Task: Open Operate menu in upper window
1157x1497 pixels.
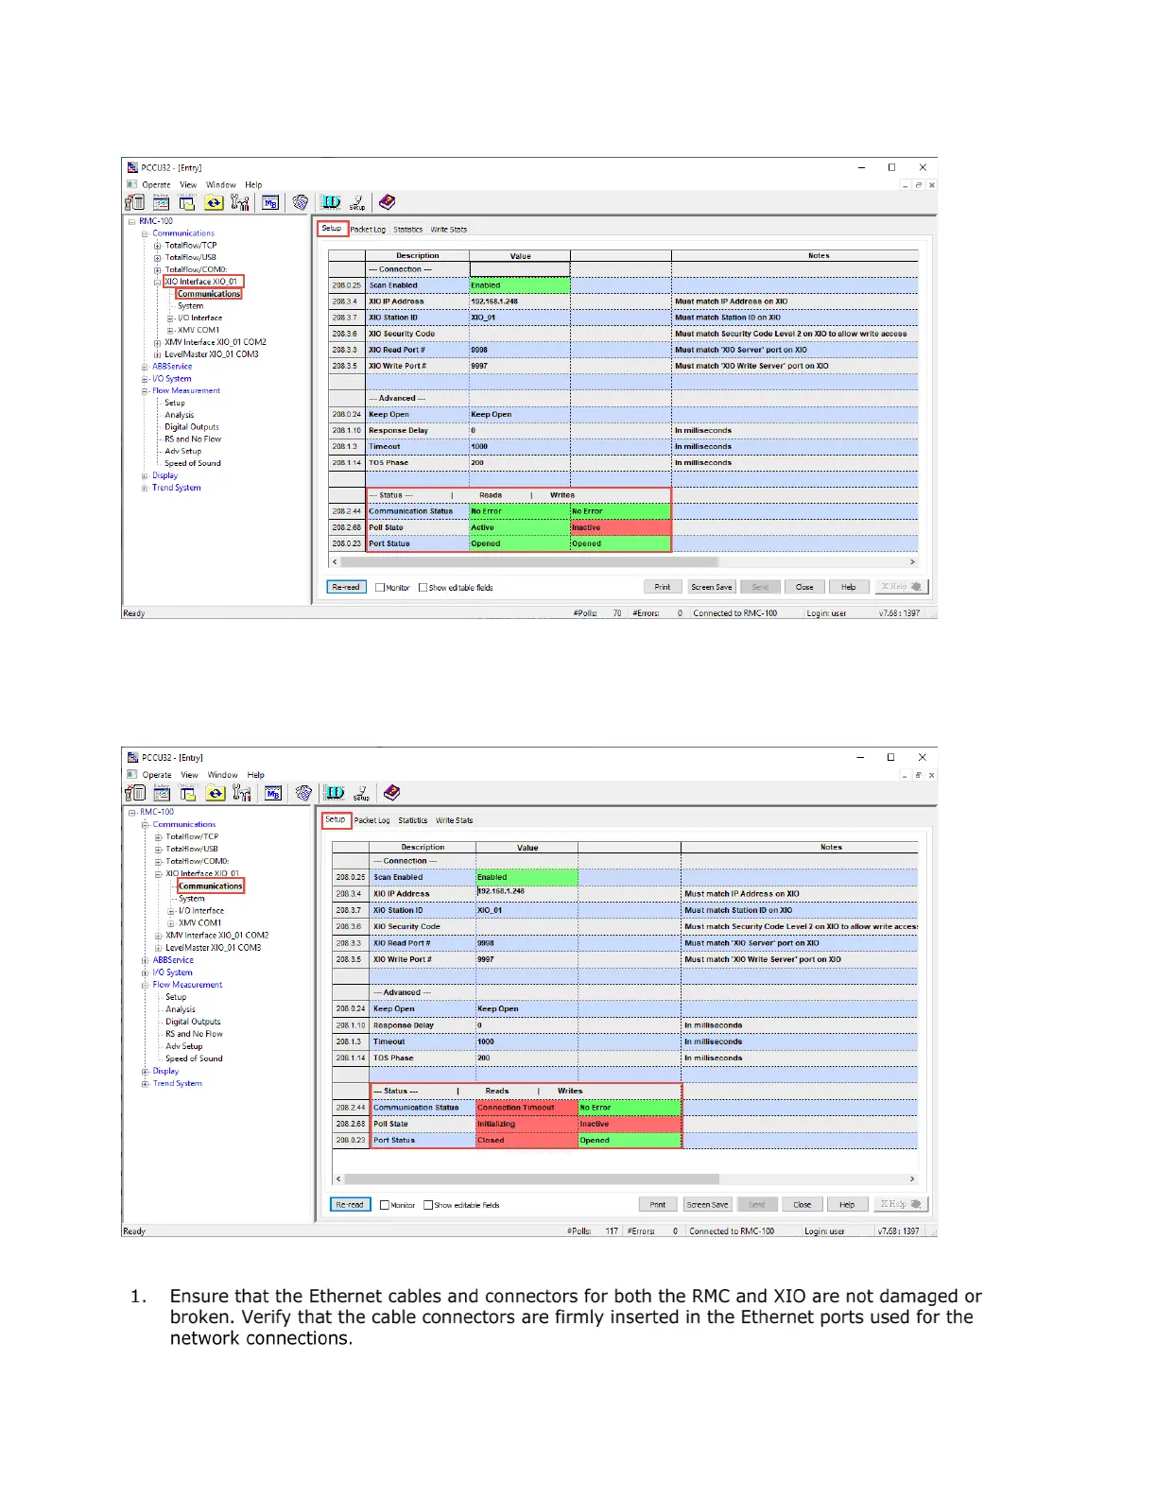Action: (x=156, y=185)
